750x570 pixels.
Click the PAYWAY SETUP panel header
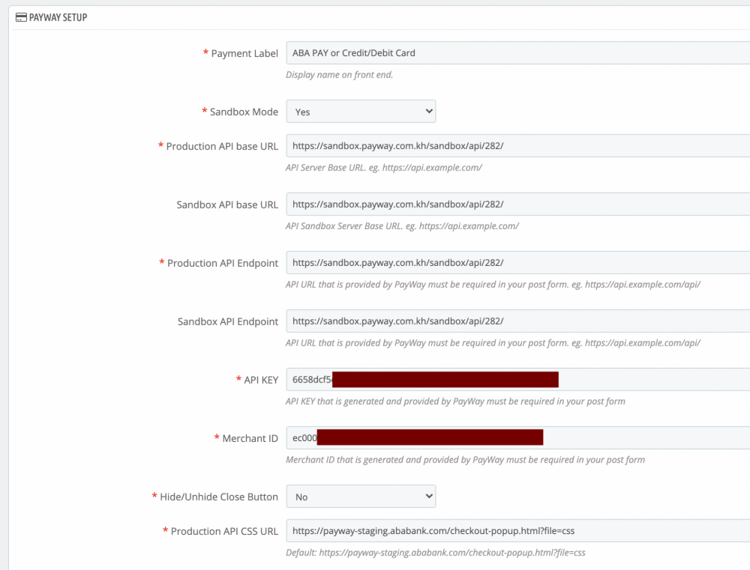click(x=375, y=16)
